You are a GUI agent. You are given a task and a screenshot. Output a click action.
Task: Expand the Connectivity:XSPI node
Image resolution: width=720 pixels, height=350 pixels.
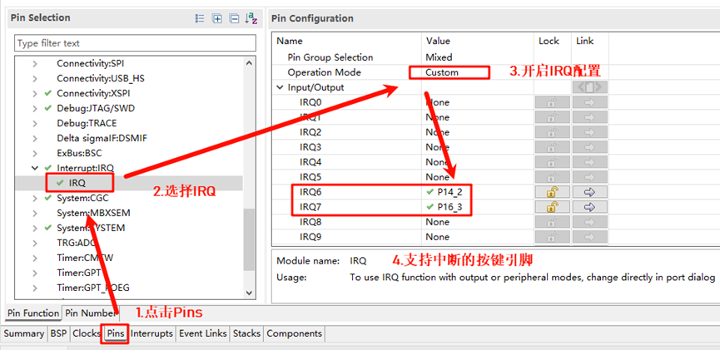tap(35, 93)
